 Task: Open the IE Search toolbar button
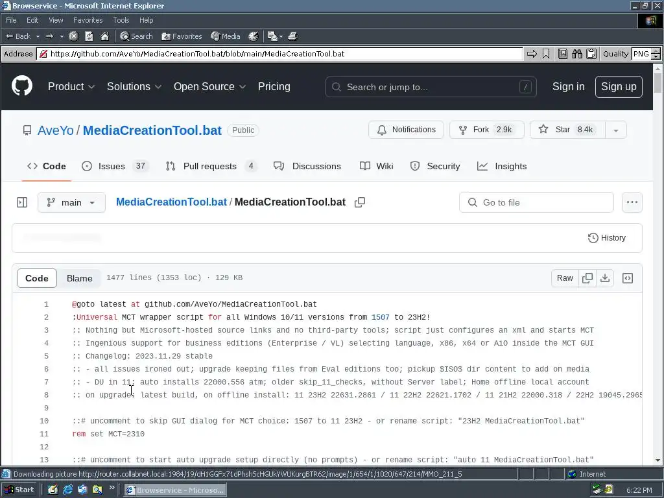coord(136,36)
